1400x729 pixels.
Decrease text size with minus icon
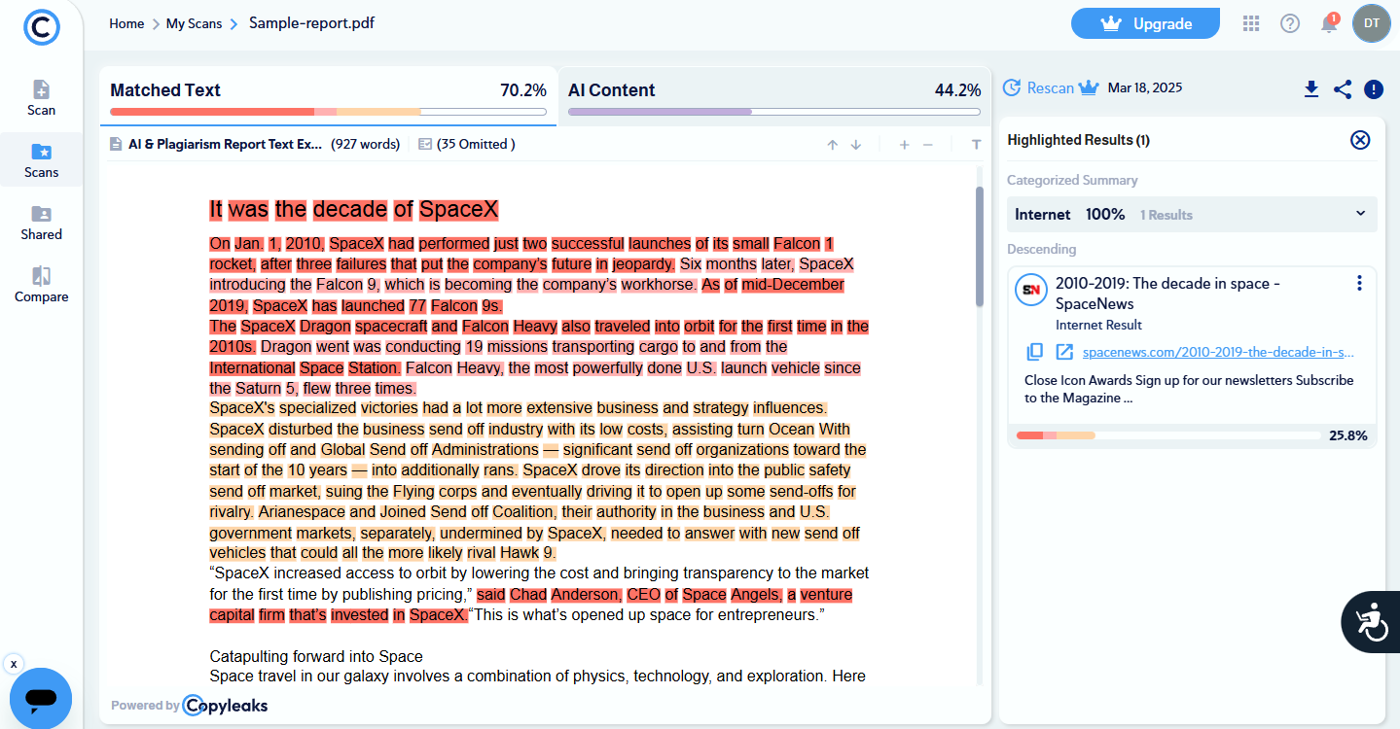tap(928, 145)
